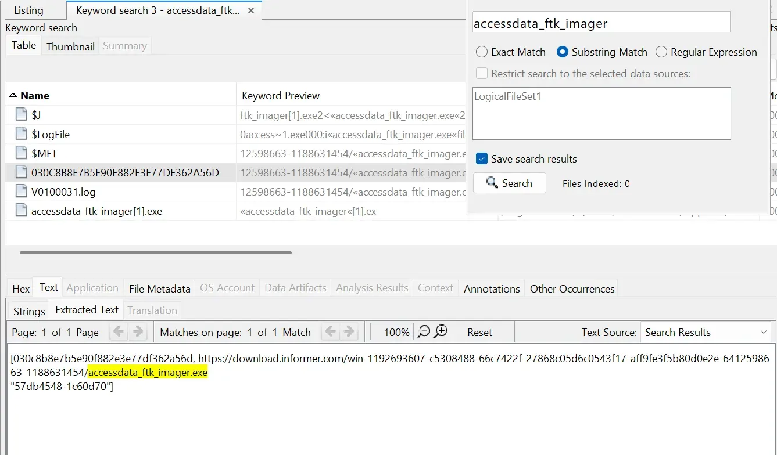The height and width of the screenshot is (455, 777).
Task: Select Exact Match option
Action: [x=511, y=52]
